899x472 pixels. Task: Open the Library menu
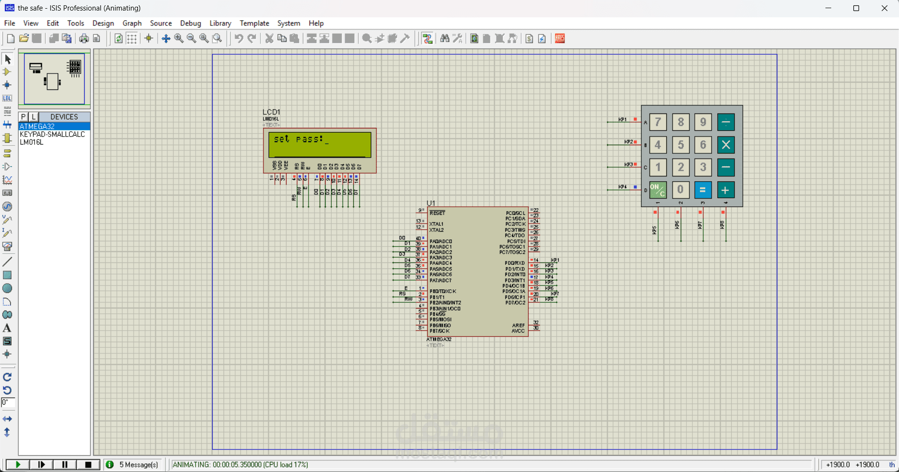pyautogui.click(x=220, y=23)
